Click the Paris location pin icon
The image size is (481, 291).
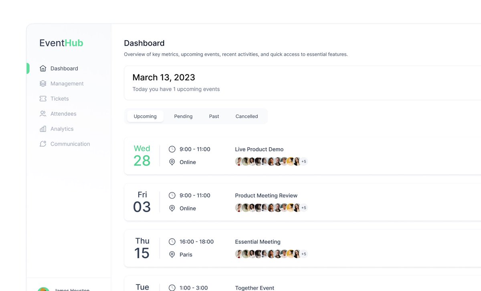(172, 255)
